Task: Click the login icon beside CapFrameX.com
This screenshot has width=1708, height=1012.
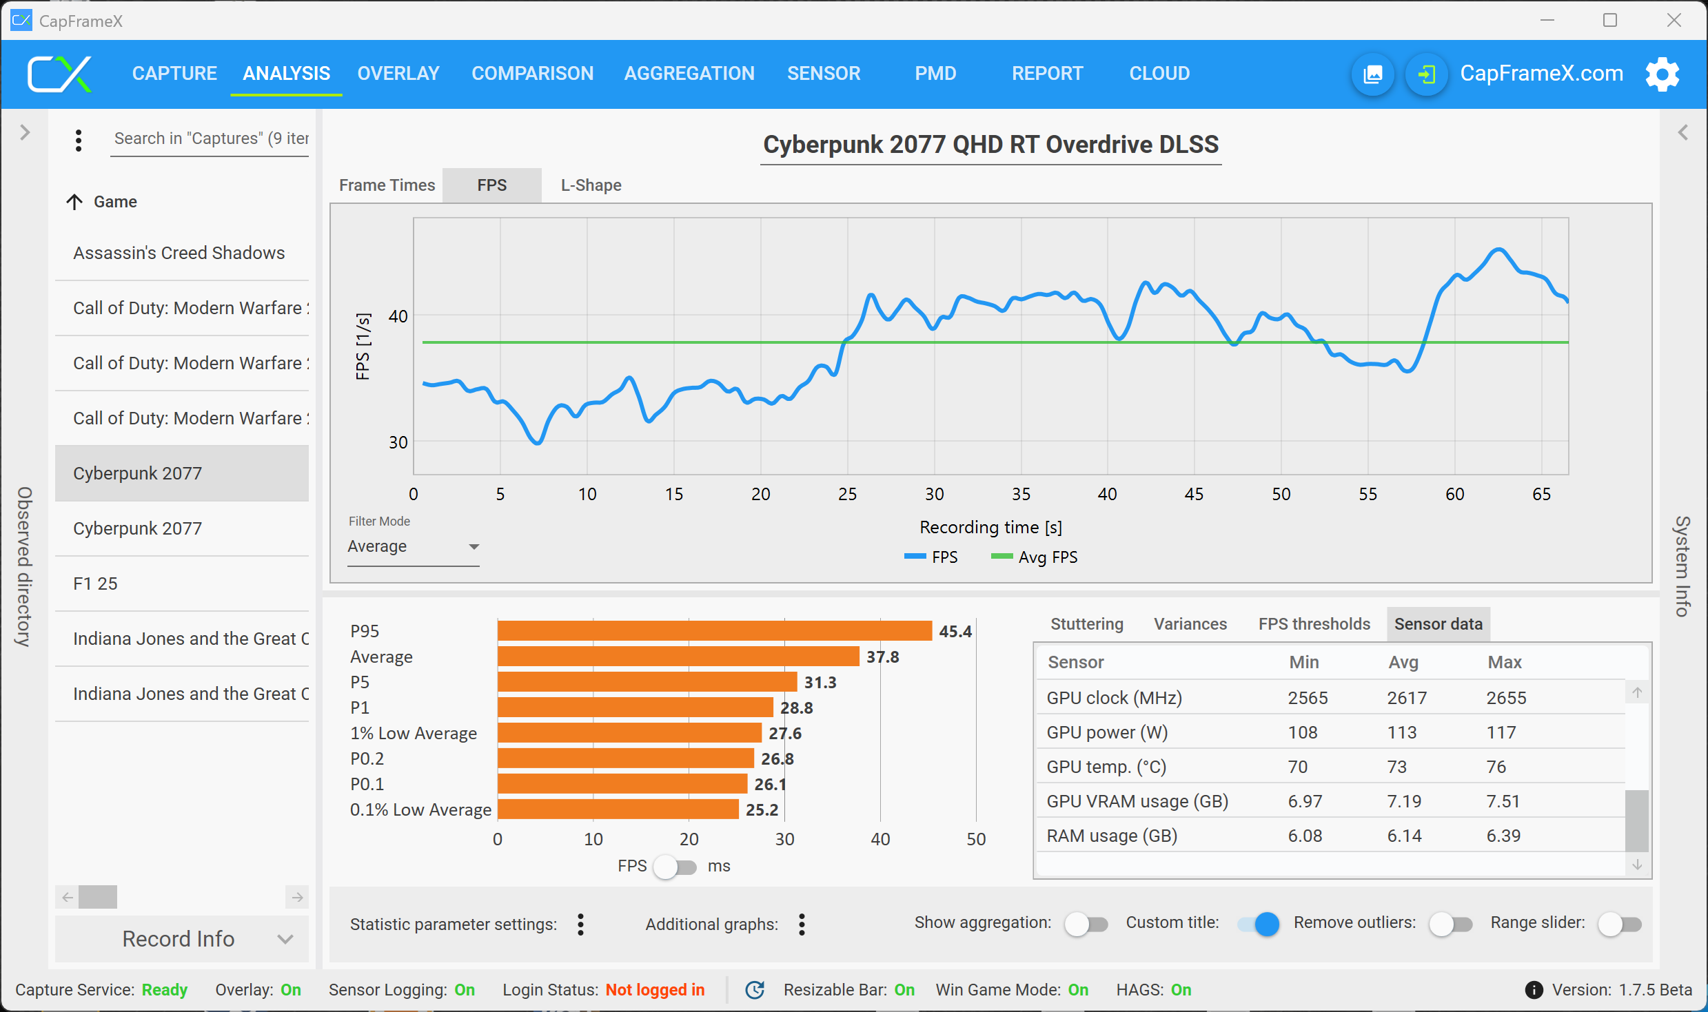Action: 1426,74
